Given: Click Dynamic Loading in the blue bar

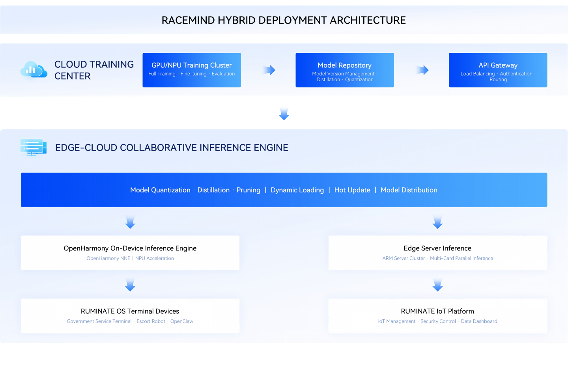Looking at the screenshot, I should pos(297,190).
